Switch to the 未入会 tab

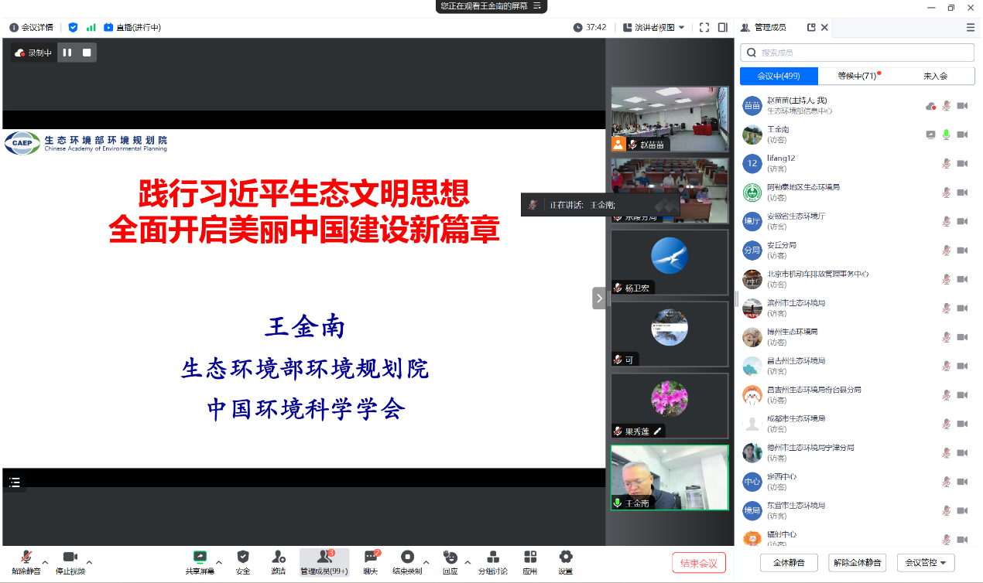(935, 76)
